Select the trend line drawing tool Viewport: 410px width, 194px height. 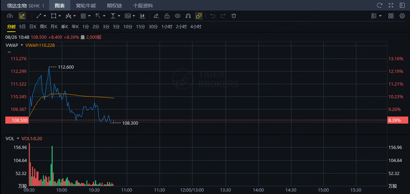point(39,16)
